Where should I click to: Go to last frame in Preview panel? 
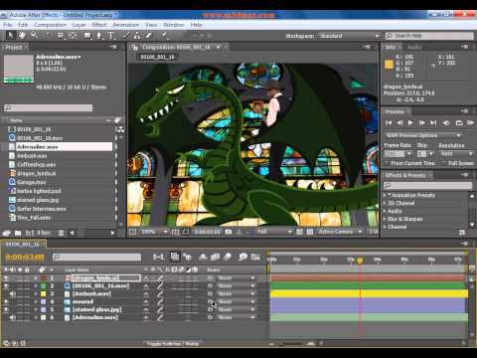[x=433, y=123]
